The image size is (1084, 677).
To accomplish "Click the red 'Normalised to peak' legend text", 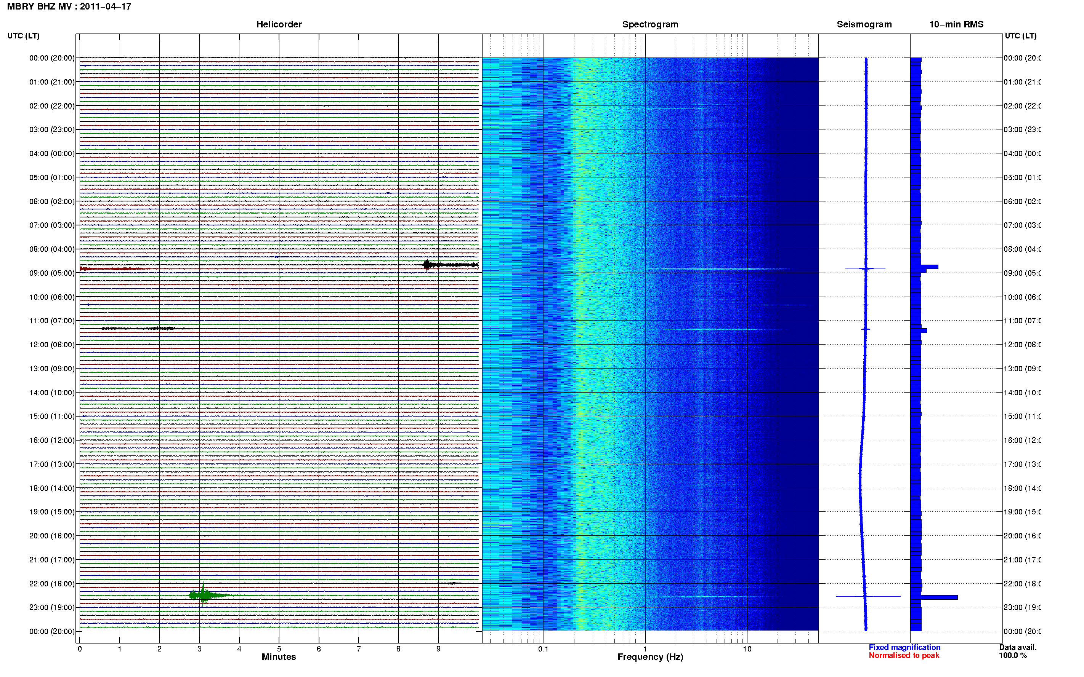I will pos(904,656).
